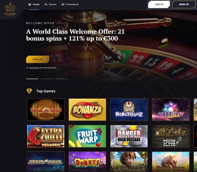Select the third carousel slide indicator

click(61, 79)
